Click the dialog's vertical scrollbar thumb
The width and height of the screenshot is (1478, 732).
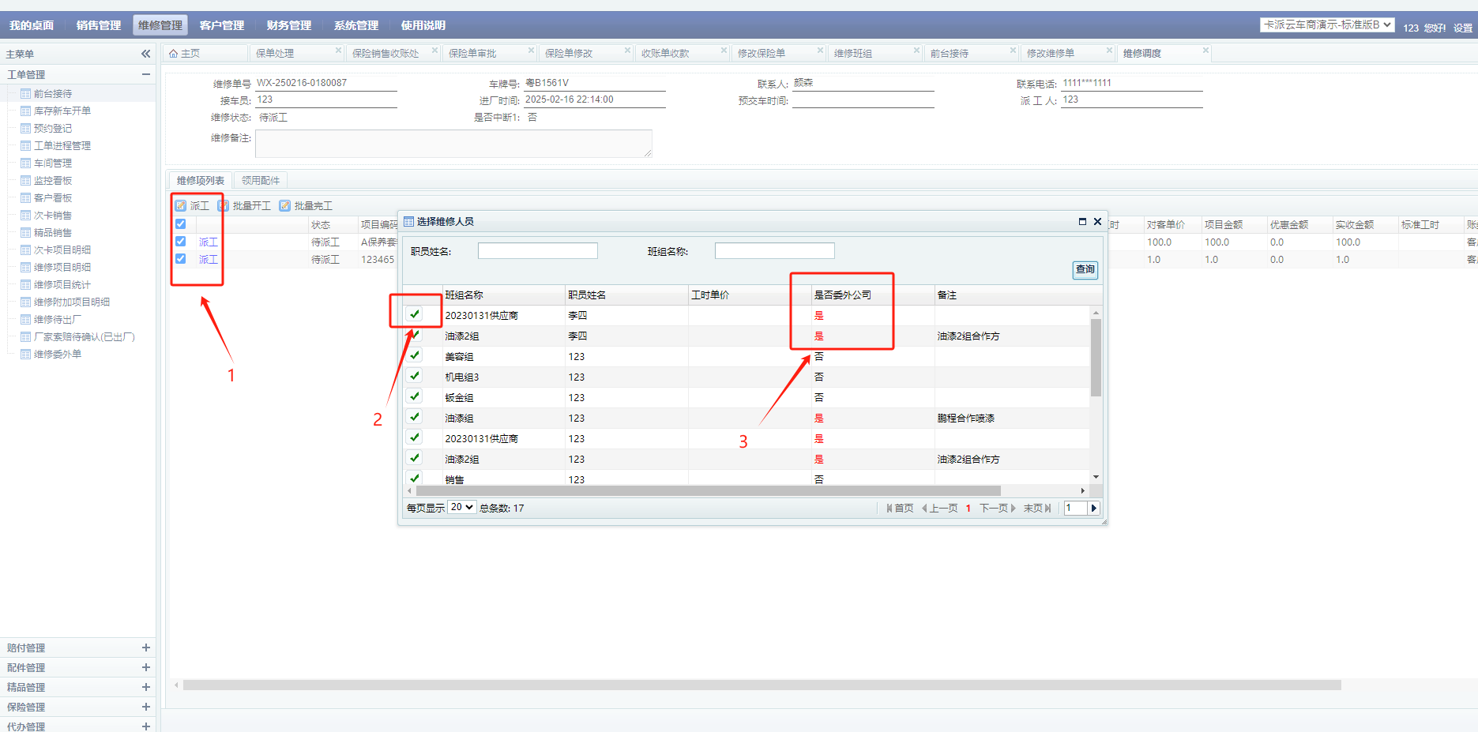point(1096,355)
